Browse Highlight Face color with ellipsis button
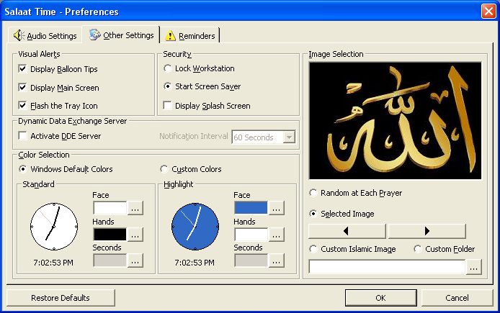The width and height of the screenshot is (500, 313). (276, 208)
